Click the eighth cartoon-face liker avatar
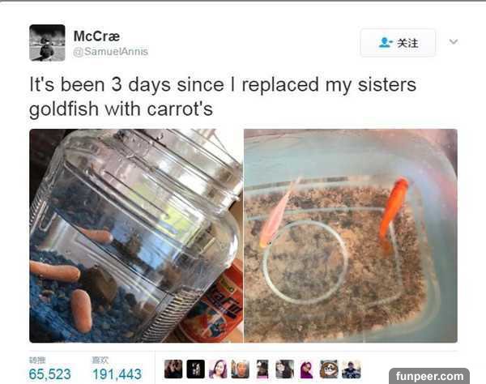This screenshot has height=384, width=486. pos(329,369)
